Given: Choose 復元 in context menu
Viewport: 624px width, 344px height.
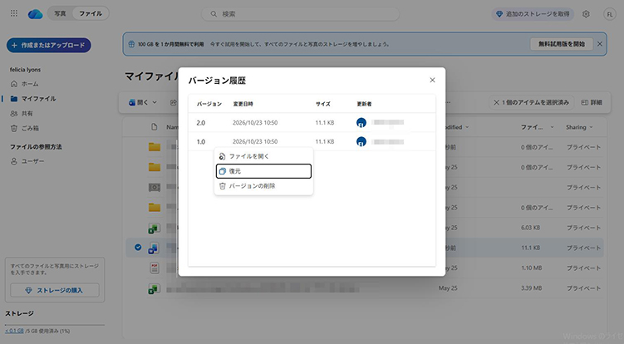Looking at the screenshot, I should 263,171.
